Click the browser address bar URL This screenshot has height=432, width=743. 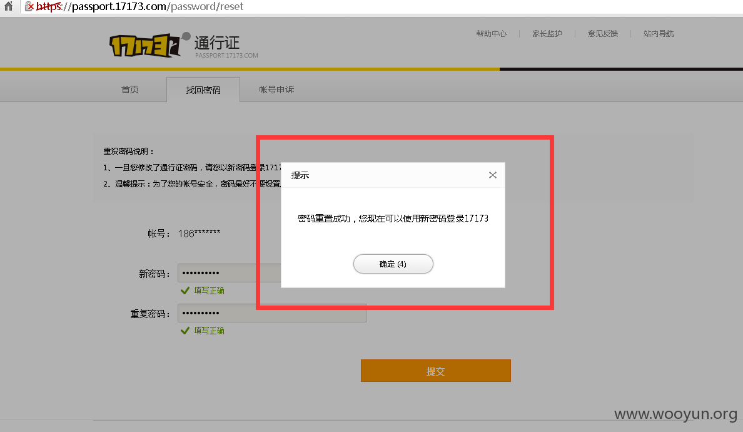coord(140,6)
